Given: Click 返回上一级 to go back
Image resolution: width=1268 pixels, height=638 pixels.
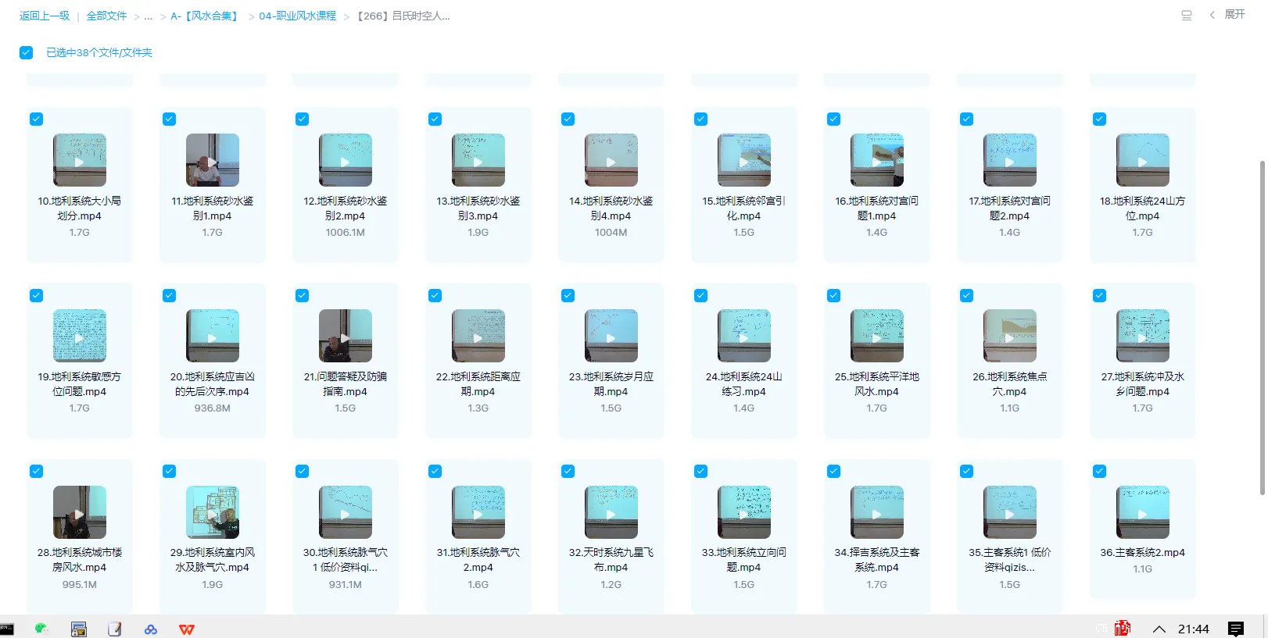Looking at the screenshot, I should point(45,16).
